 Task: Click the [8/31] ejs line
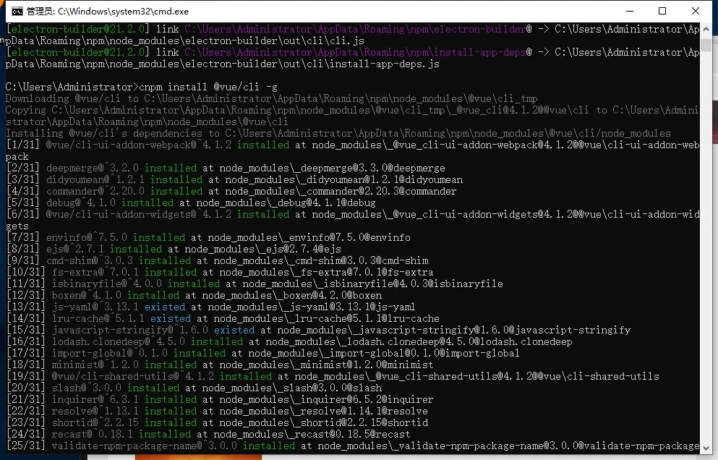(x=174, y=249)
